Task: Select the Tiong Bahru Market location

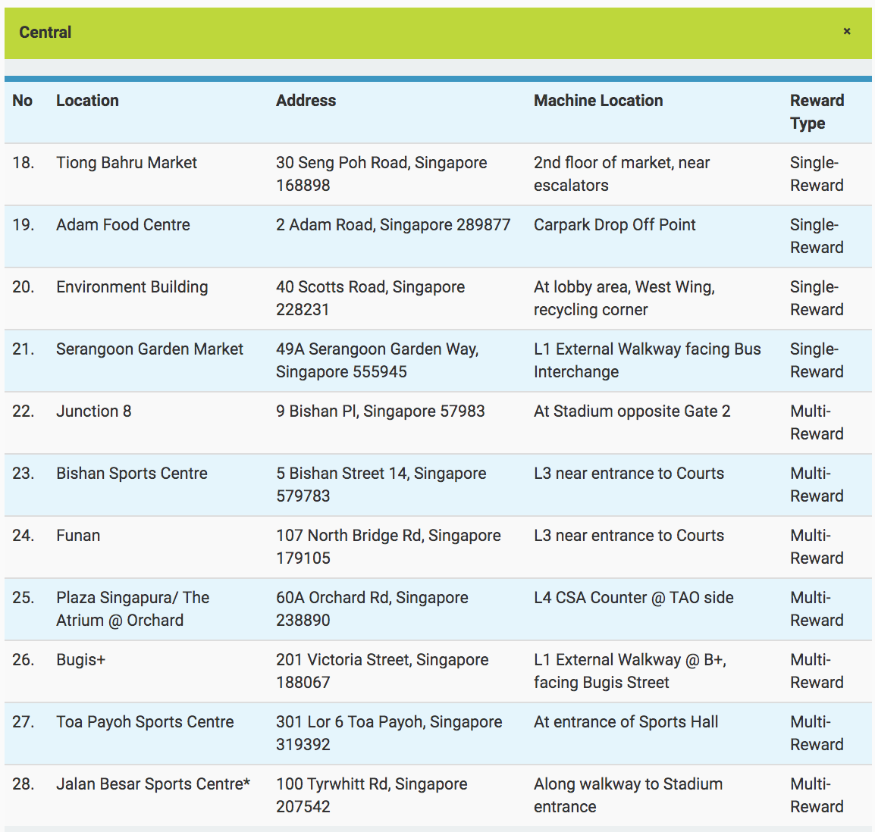Action: (x=127, y=162)
